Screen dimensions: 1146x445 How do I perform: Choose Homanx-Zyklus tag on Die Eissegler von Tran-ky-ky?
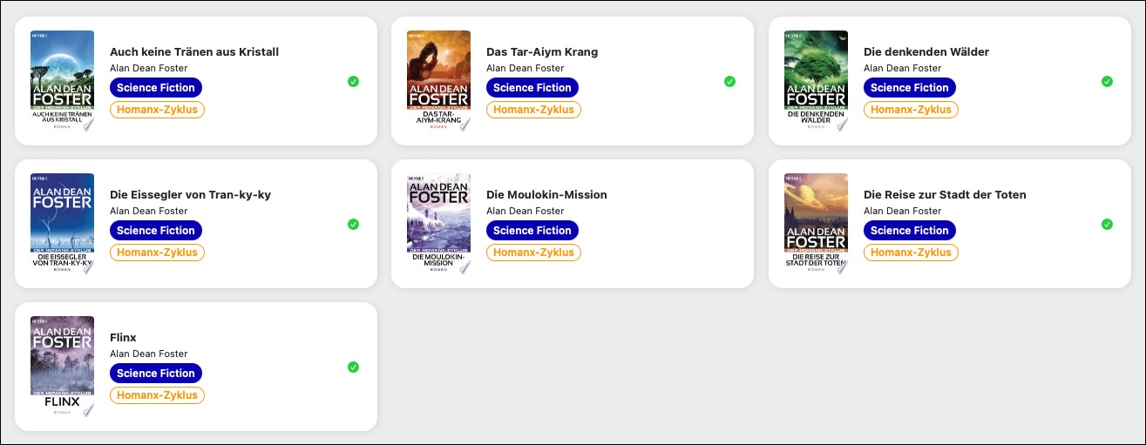point(157,253)
